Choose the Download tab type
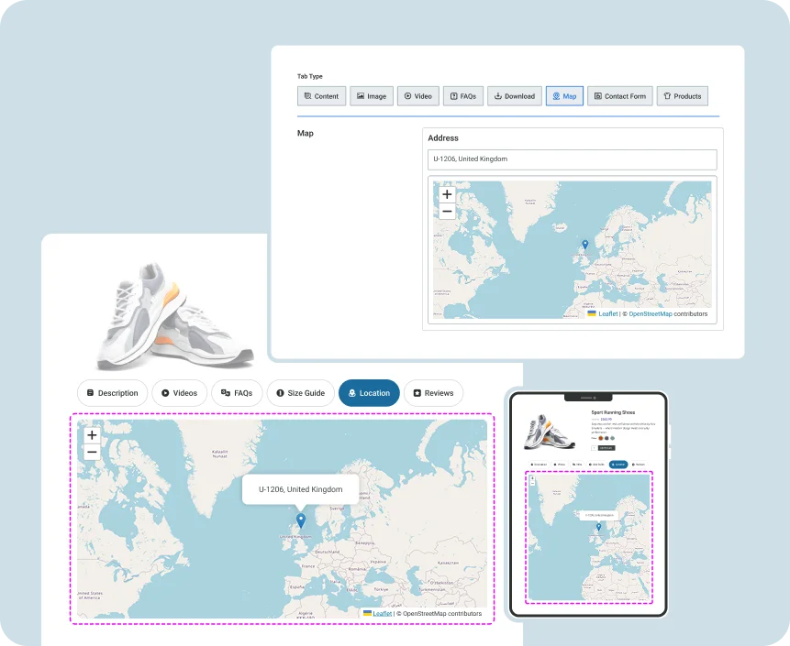The width and height of the screenshot is (790, 646). [514, 96]
